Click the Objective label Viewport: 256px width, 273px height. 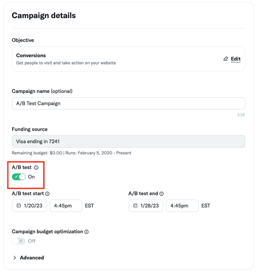pyautogui.click(x=23, y=40)
